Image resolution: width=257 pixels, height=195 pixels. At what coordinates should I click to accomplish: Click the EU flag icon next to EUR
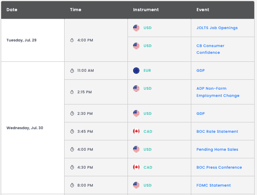pyautogui.click(x=136, y=71)
